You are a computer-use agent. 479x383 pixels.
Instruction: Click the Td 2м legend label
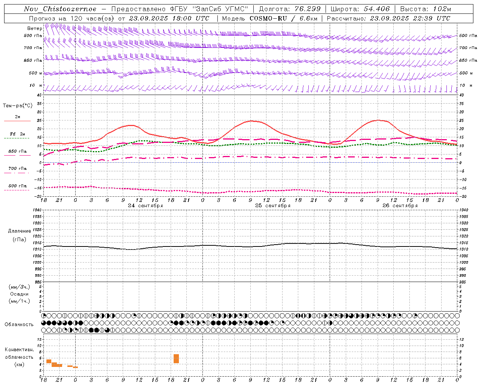click(17, 134)
